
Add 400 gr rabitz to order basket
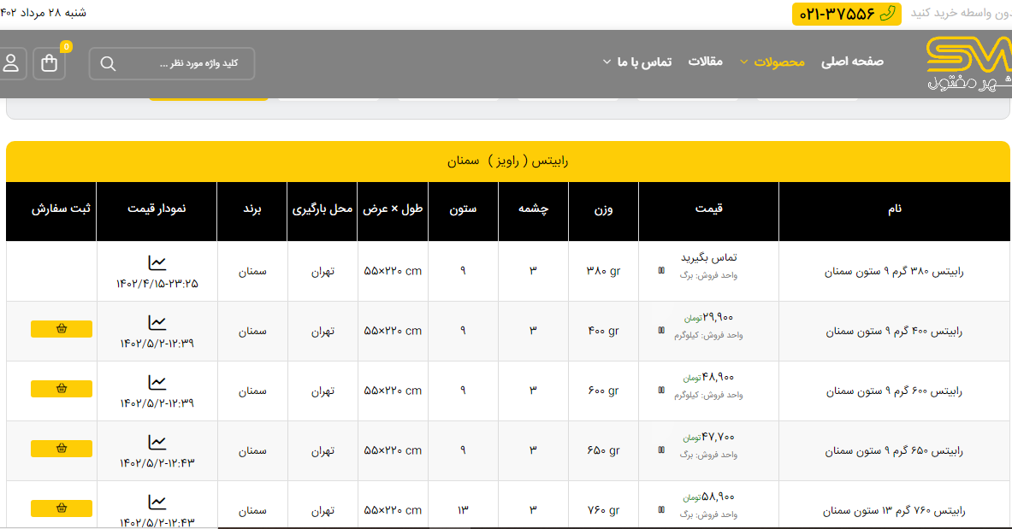point(62,329)
